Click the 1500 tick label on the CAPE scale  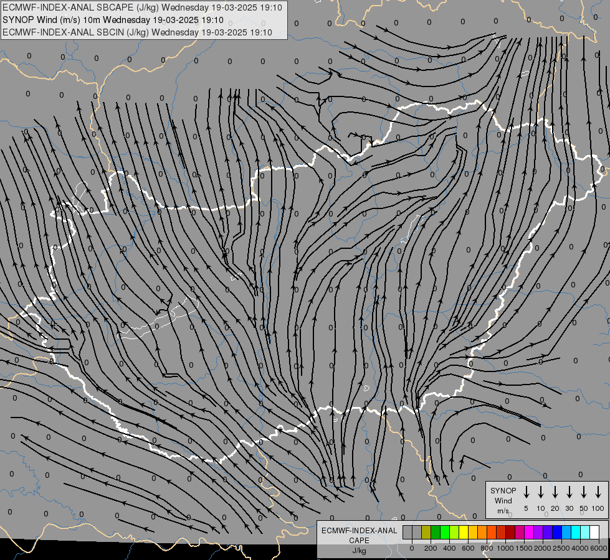pos(524,548)
